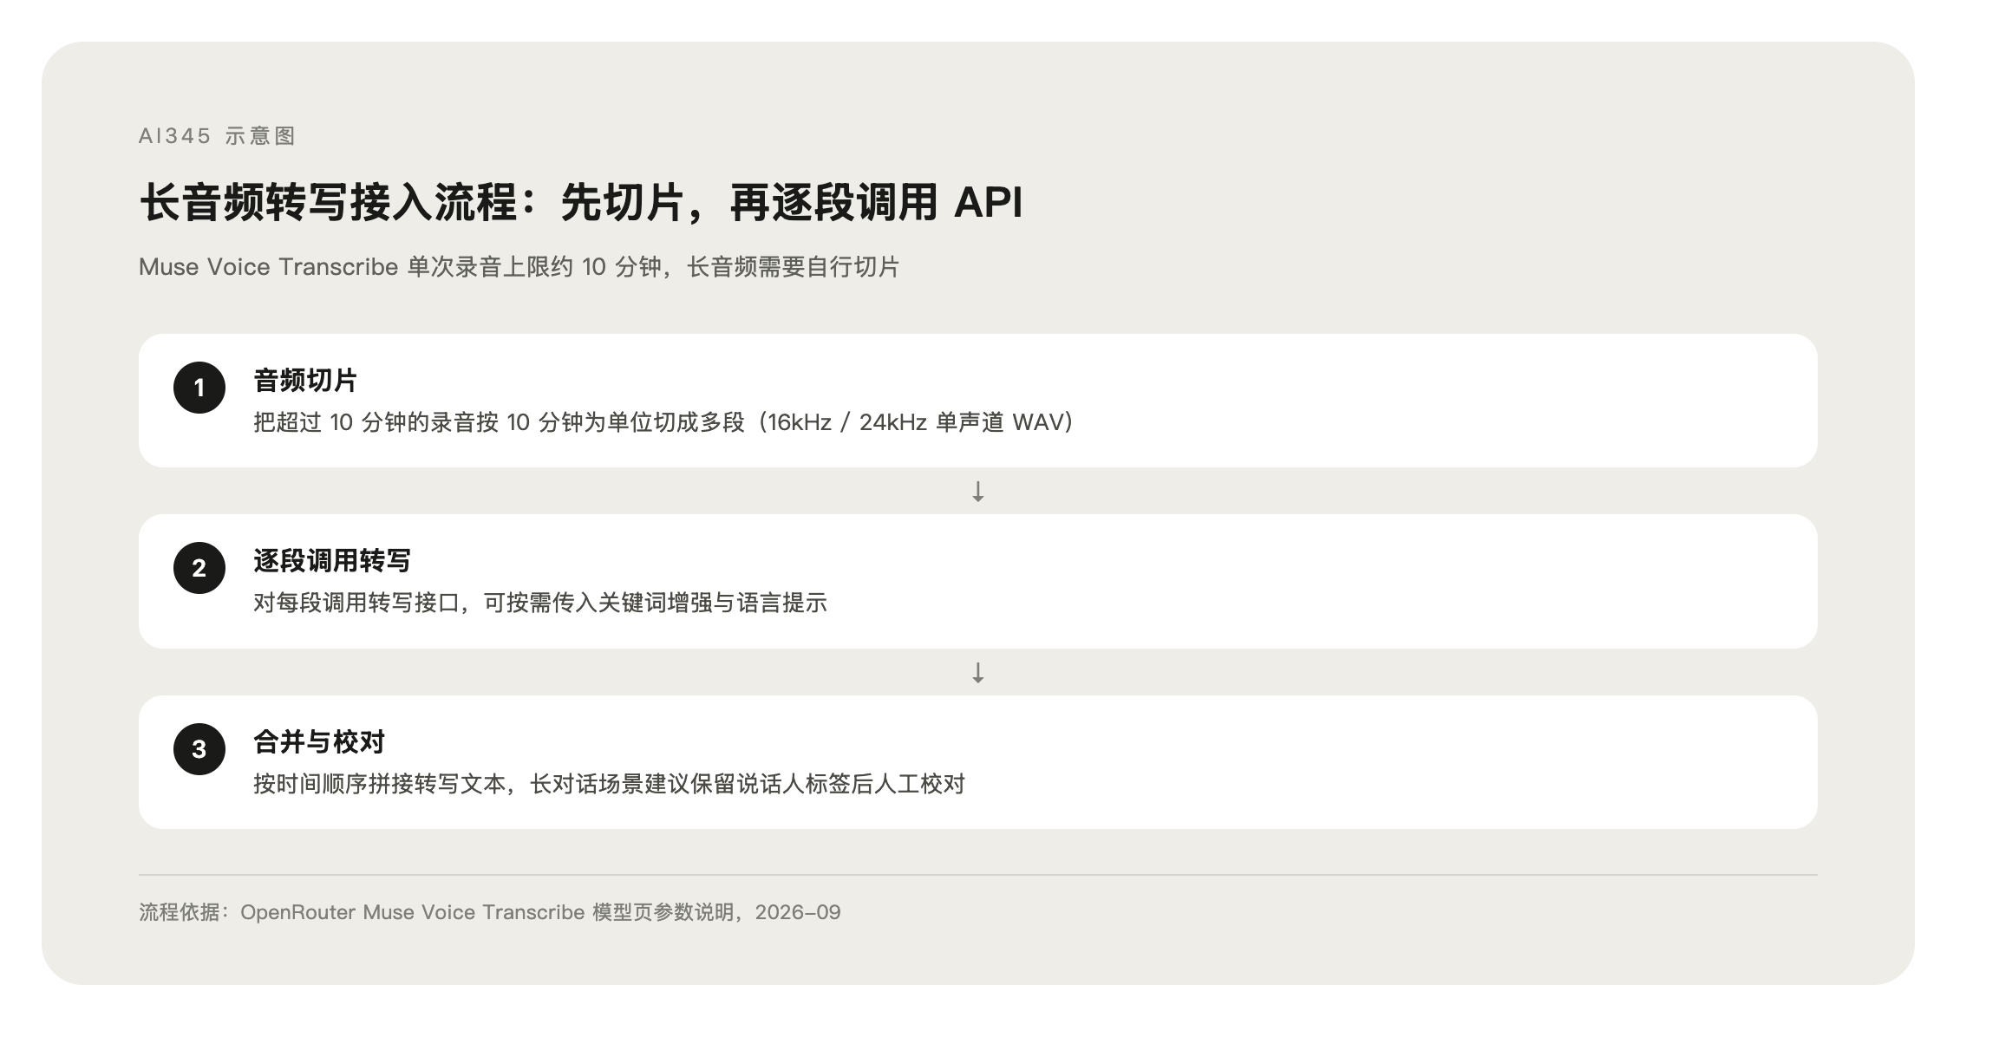Click the 'AI345 示意图' label

pos(217,136)
